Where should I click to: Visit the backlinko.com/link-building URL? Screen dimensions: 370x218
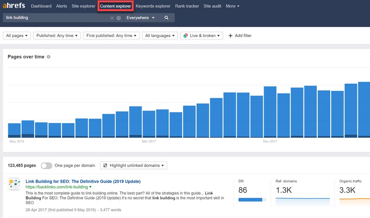tap(56, 187)
